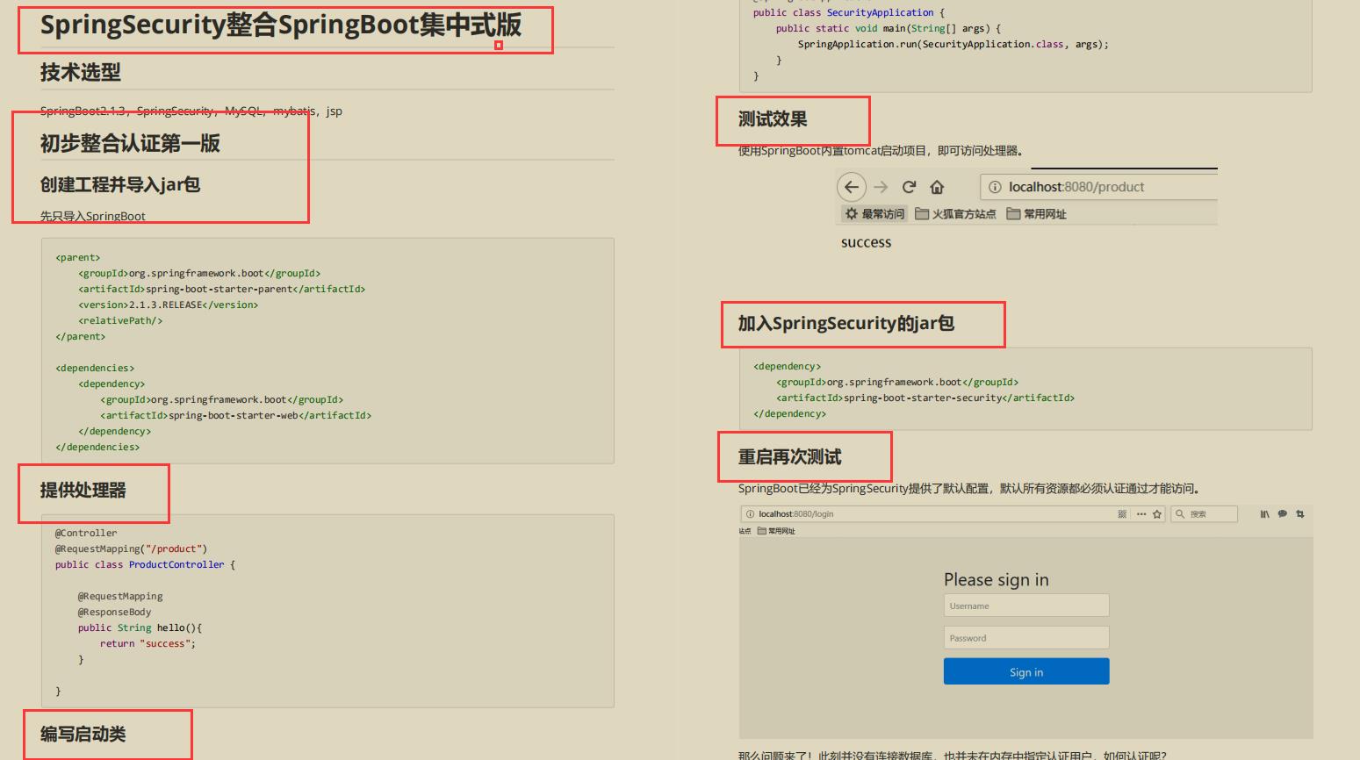This screenshot has height=760, width=1360.
Task: Click the 创建工程并导入jar包 heading
Action: coord(120,184)
